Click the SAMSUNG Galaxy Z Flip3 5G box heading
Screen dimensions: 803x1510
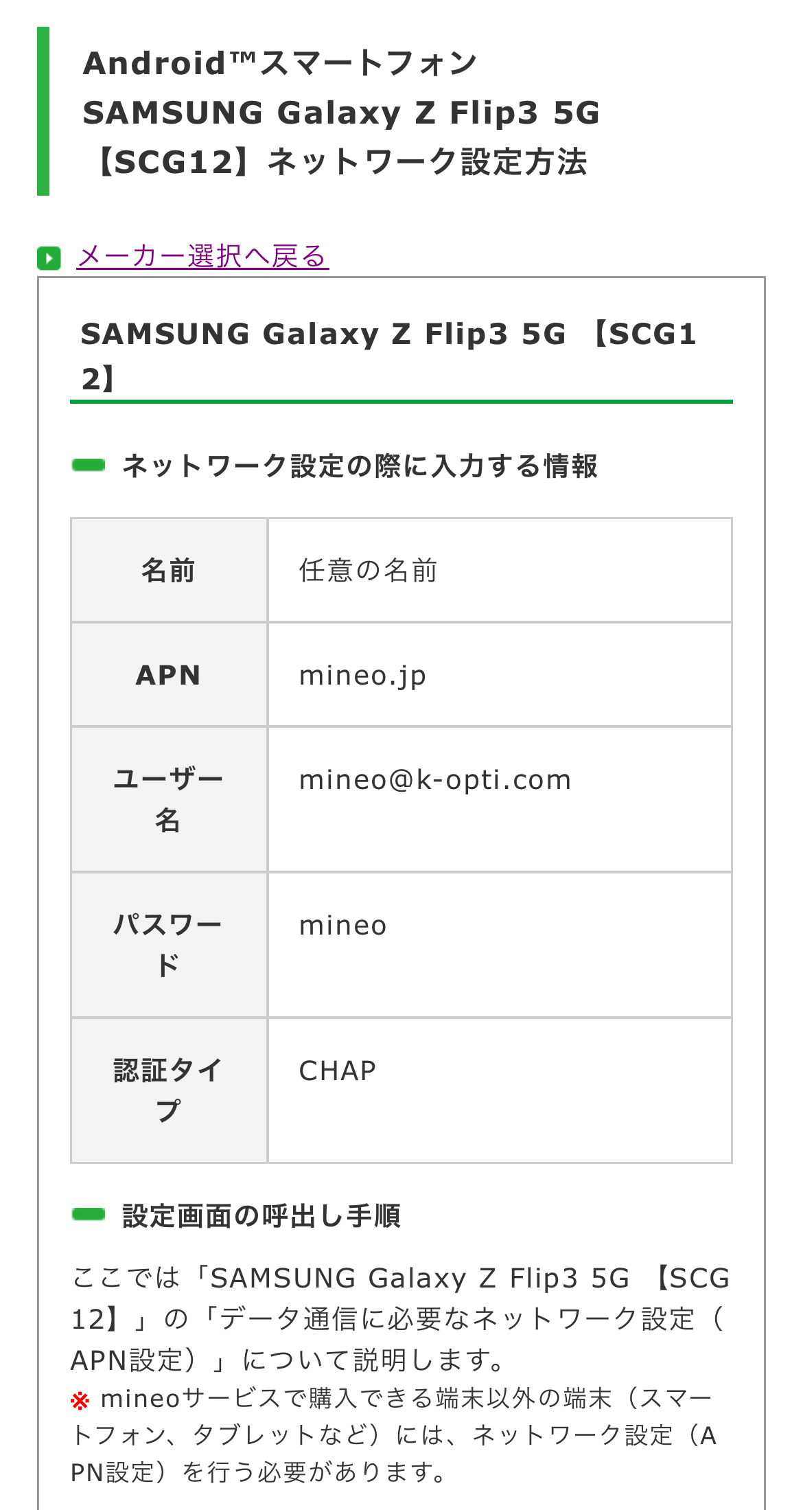(388, 356)
